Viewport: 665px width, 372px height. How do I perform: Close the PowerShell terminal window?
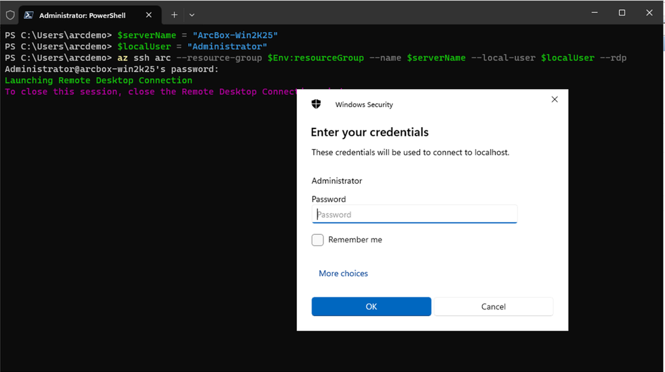(x=649, y=13)
